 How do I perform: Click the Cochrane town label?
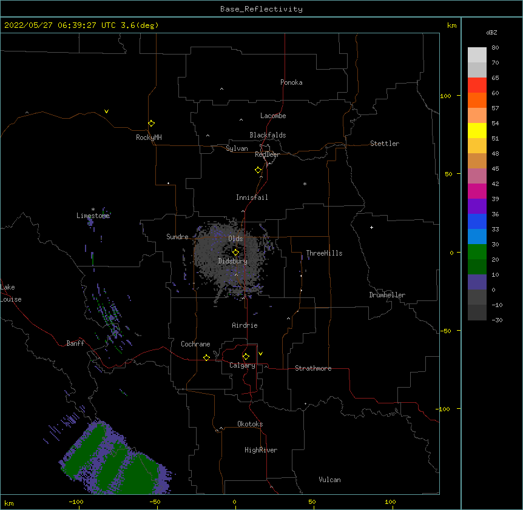pyautogui.click(x=195, y=344)
